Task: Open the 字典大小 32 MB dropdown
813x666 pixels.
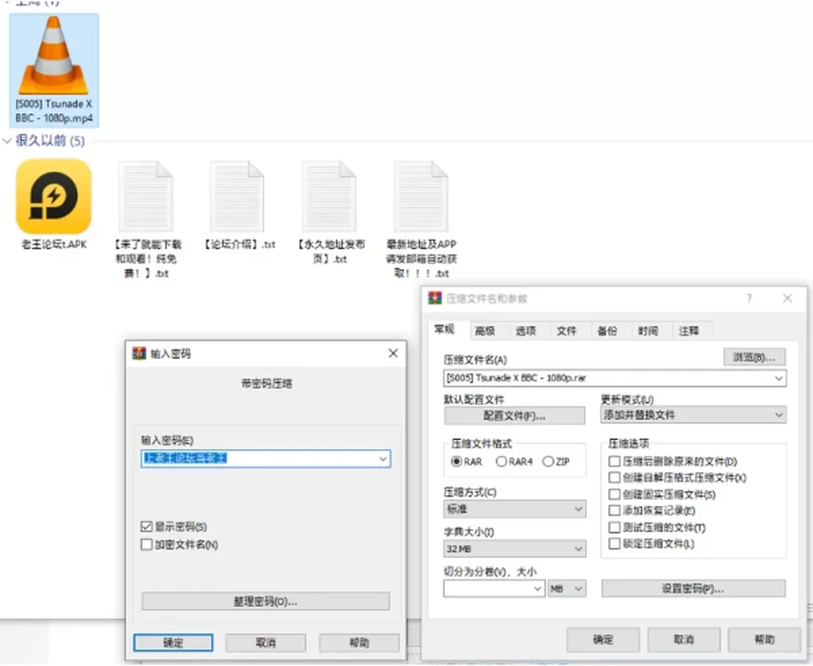Action: (x=515, y=549)
